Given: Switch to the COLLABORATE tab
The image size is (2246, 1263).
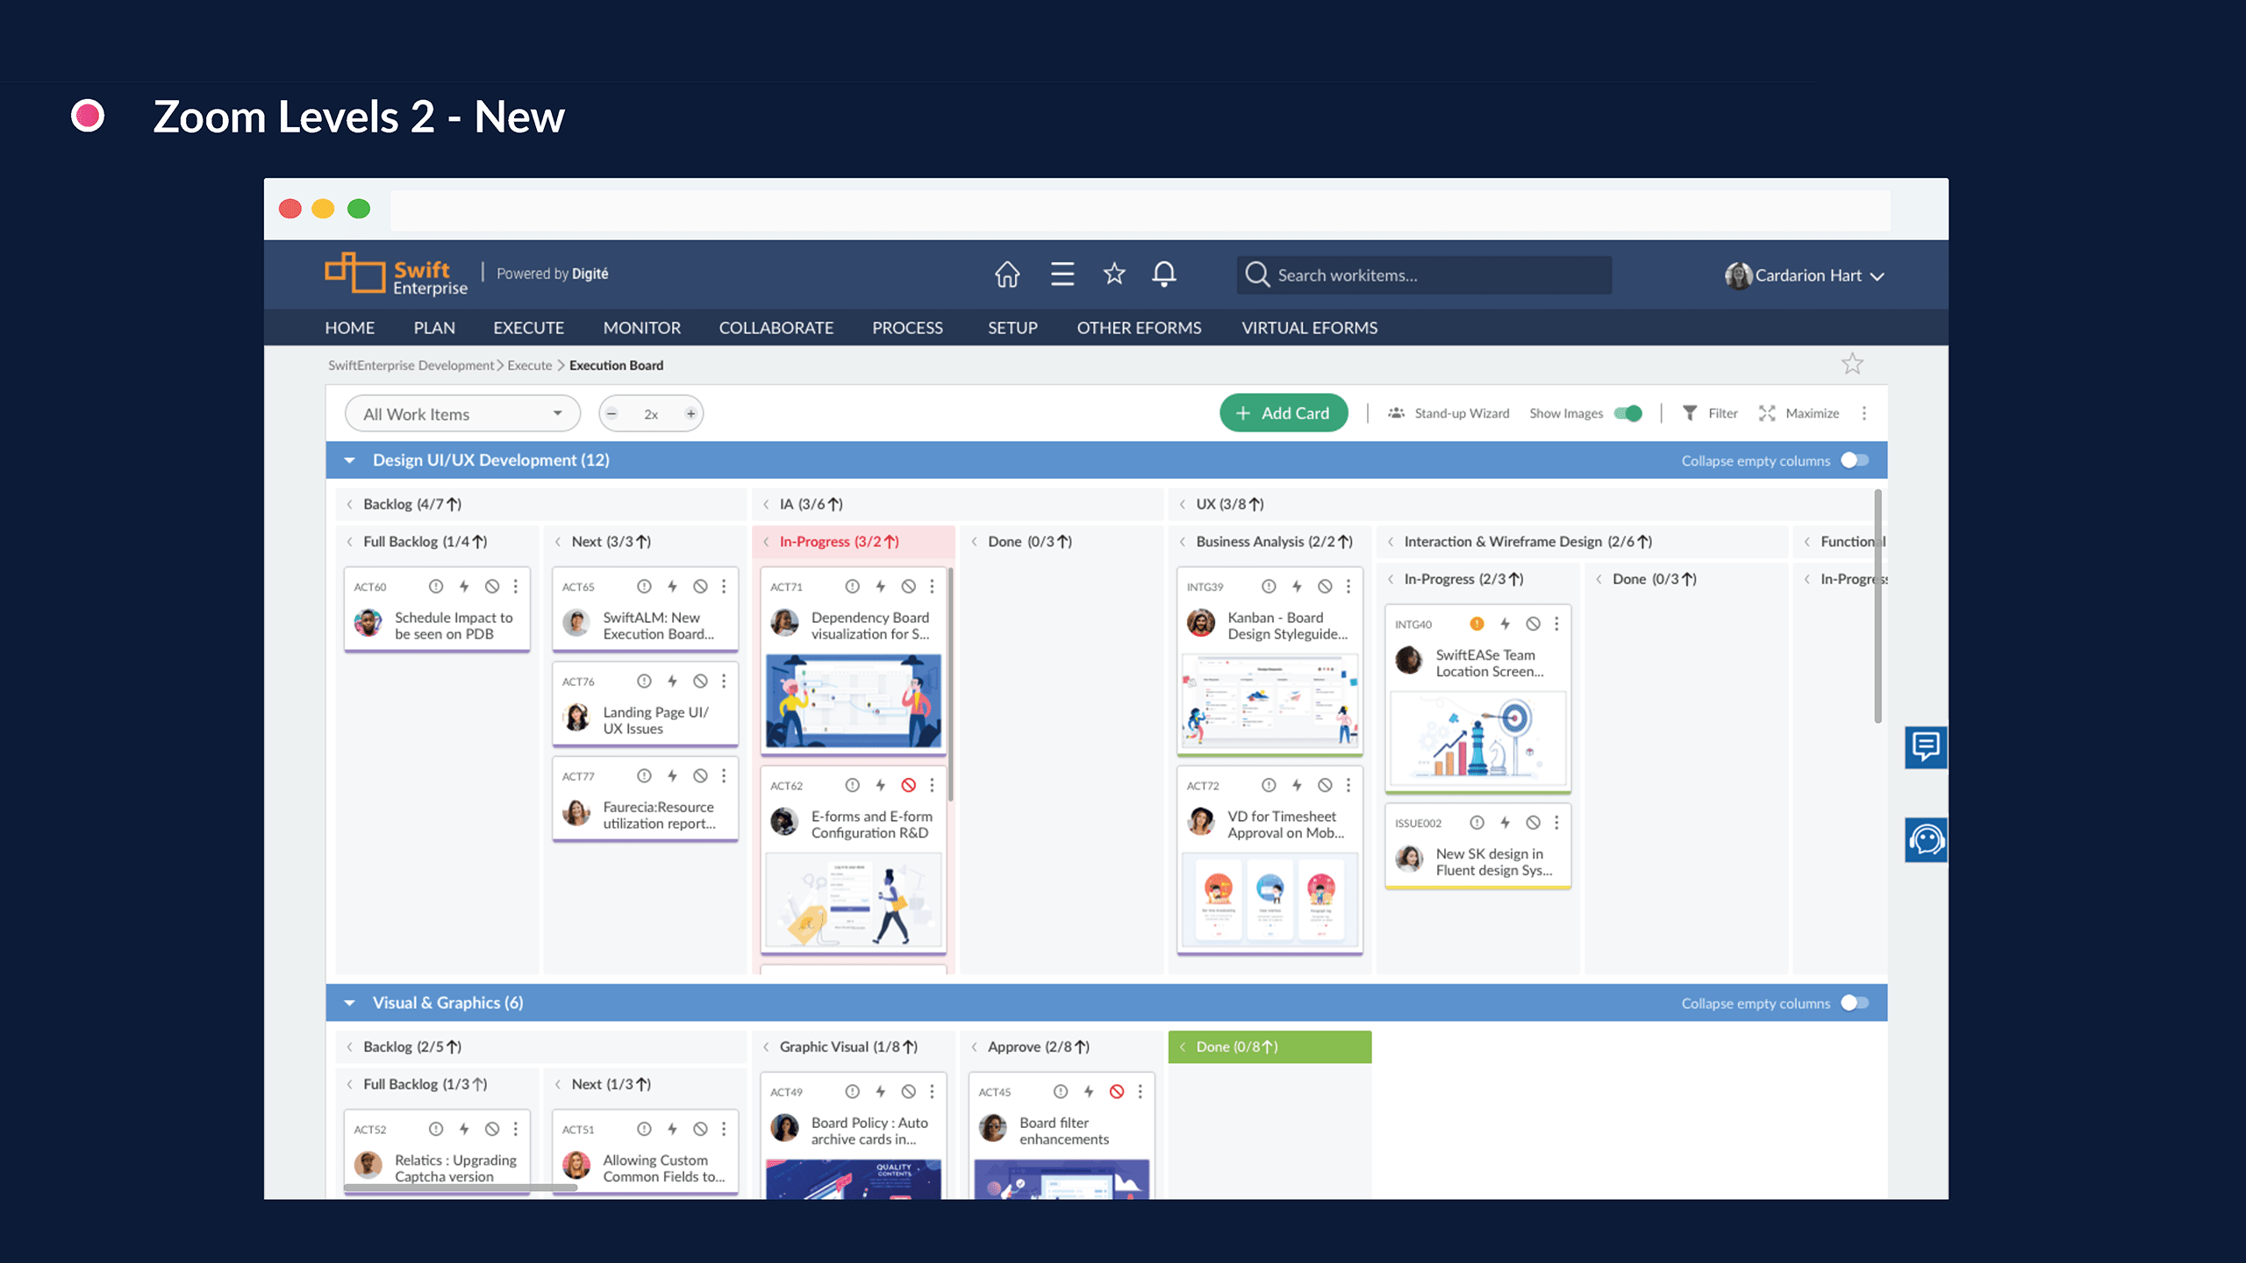Looking at the screenshot, I should click(x=776, y=327).
